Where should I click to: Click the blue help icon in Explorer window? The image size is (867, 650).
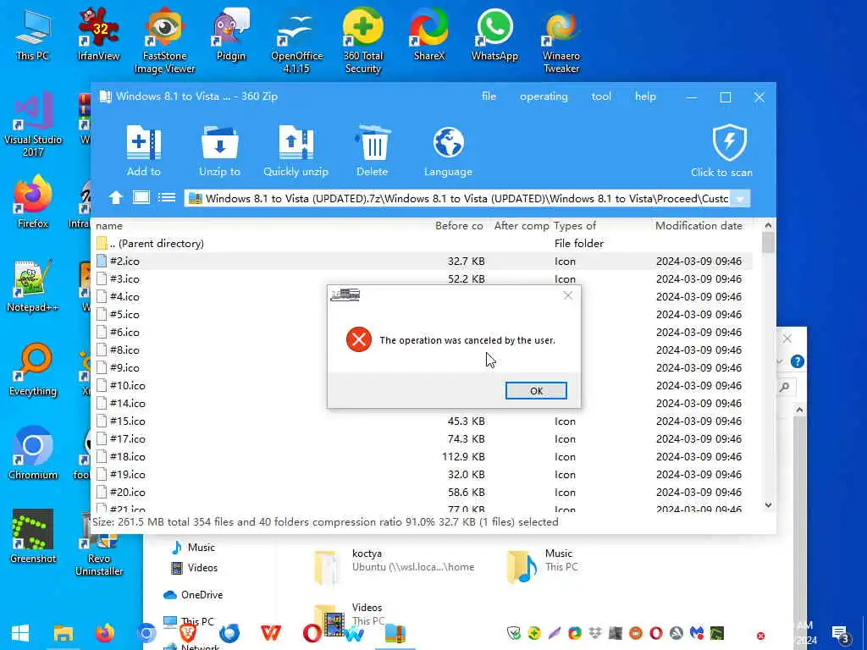point(797,361)
